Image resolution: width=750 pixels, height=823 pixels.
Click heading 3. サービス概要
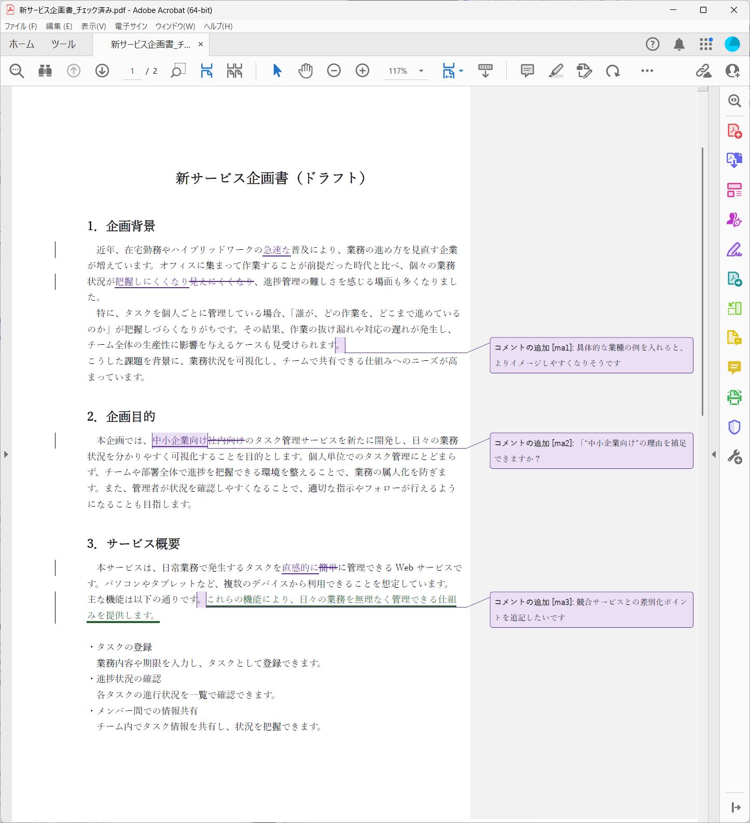134,544
